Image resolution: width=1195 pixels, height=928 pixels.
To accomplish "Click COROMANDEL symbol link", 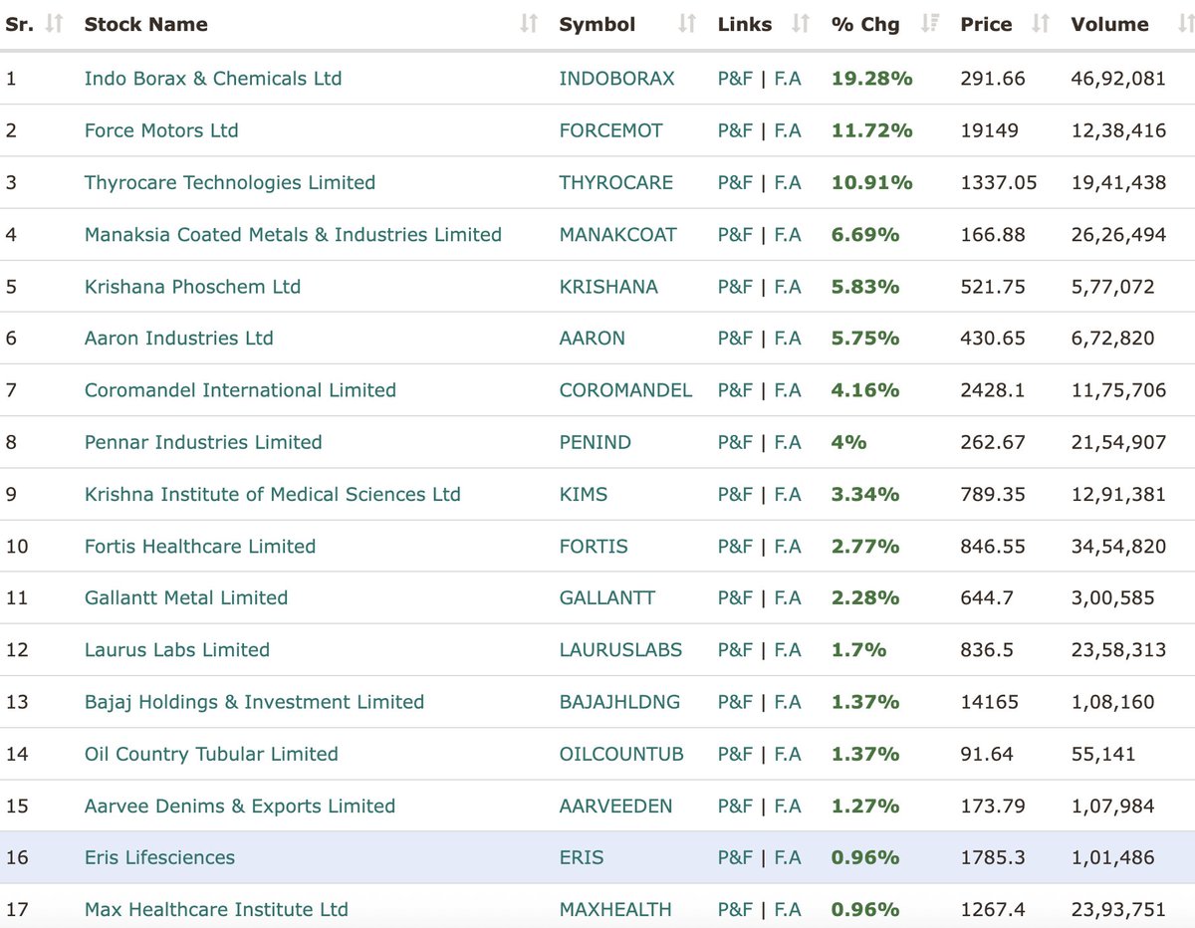I will point(625,390).
